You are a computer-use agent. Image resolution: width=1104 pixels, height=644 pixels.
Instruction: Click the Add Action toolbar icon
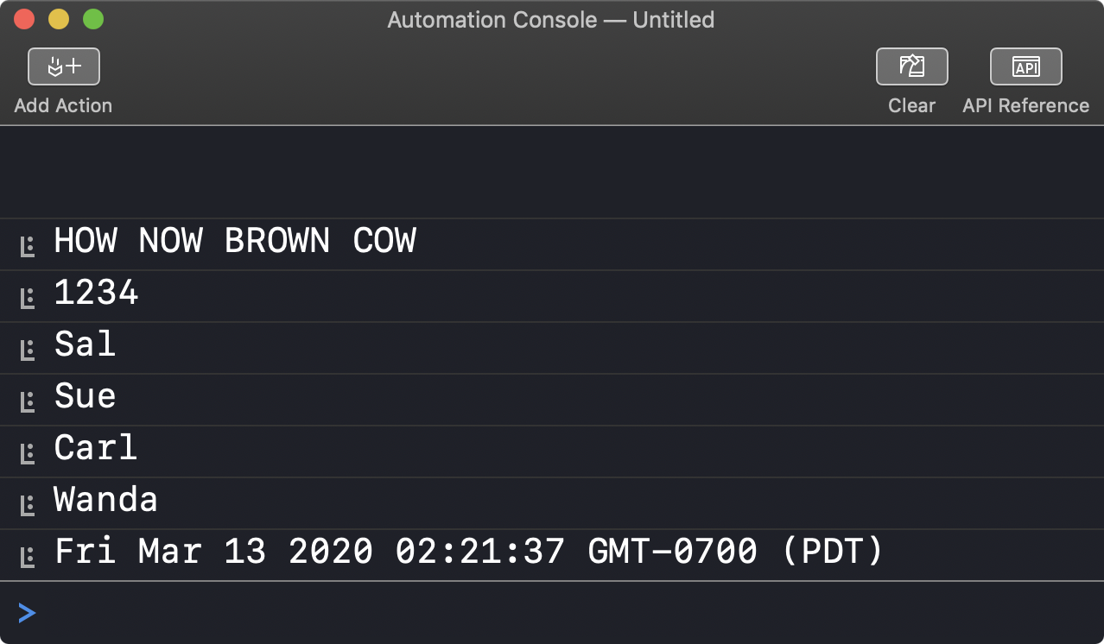pyautogui.click(x=64, y=66)
